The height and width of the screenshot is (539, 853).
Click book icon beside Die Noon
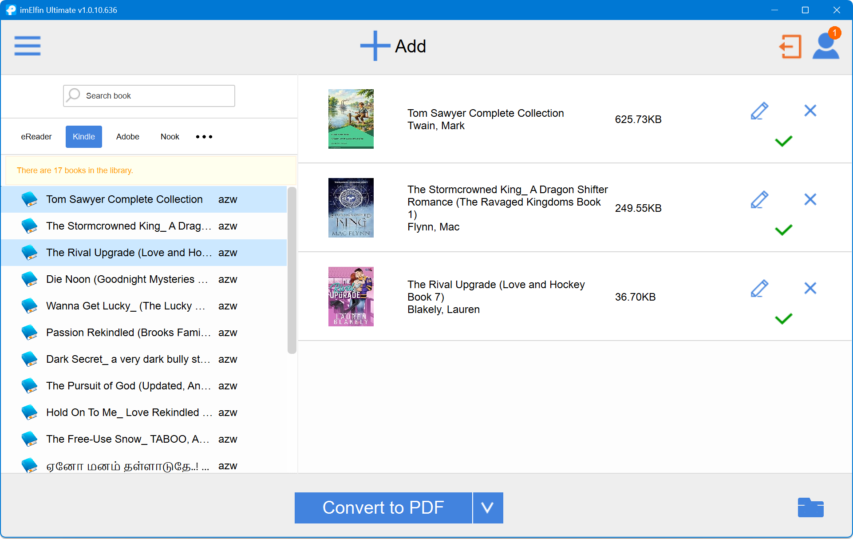point(29,279)
